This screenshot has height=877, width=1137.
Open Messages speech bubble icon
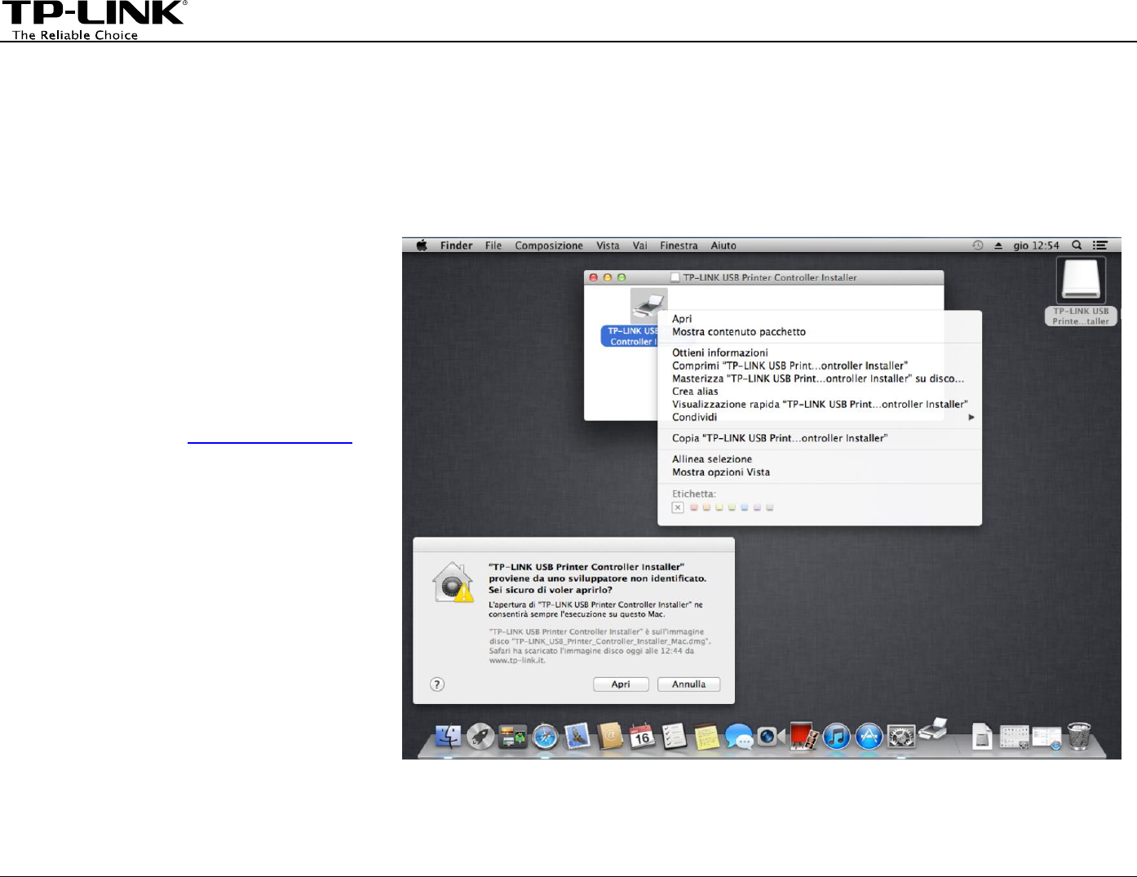[x=739, y=737]
